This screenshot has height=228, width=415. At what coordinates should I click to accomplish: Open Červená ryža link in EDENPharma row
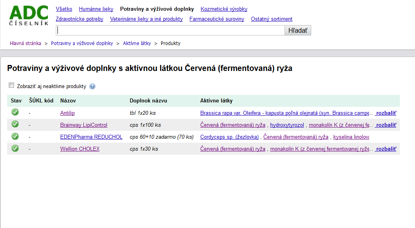(296, 137)
